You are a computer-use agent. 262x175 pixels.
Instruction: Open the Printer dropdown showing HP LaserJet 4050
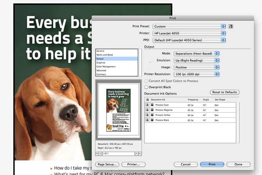point(189,33)
